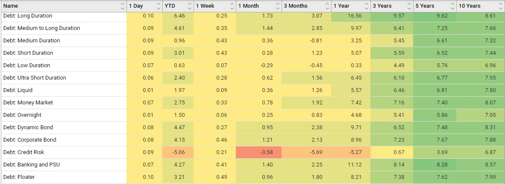Click the red -3.58 cell for Credit Risk
This screenshot has width=505, height=184.
pos(267,152)
